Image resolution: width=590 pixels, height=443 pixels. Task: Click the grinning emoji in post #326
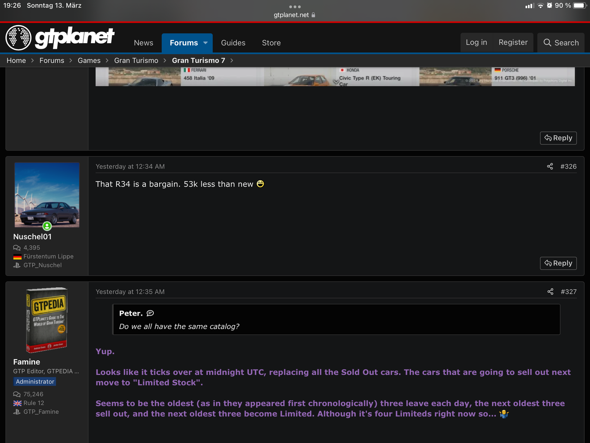260,184
